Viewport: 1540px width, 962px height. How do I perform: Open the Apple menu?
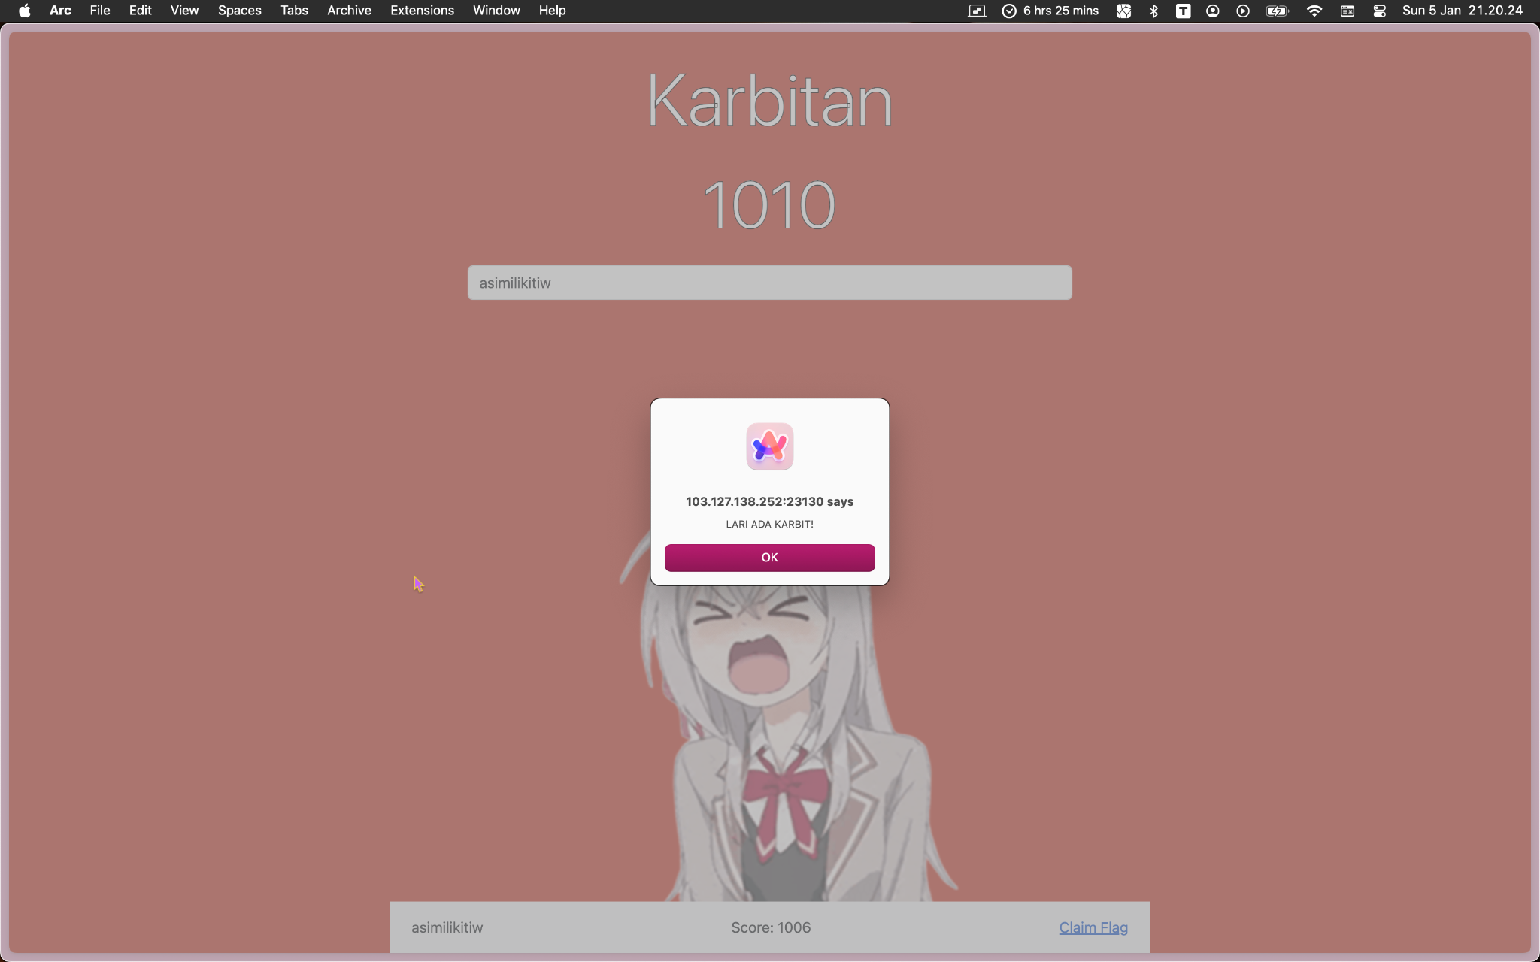24,11
